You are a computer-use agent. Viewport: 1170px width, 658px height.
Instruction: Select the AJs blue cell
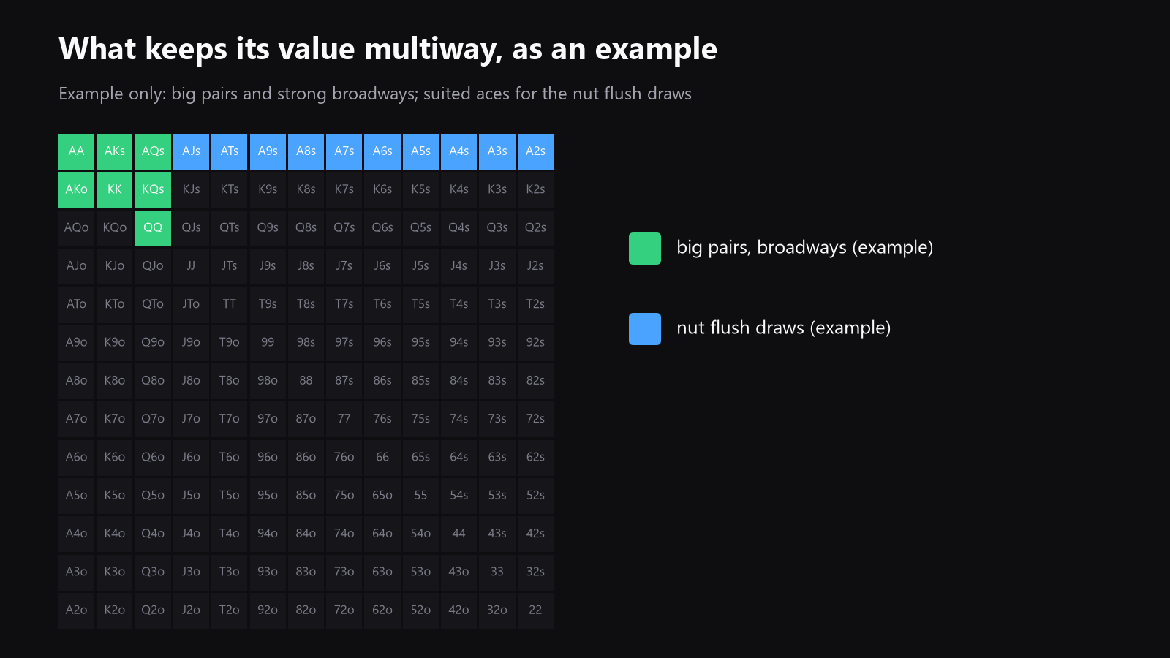coord(192,151)
